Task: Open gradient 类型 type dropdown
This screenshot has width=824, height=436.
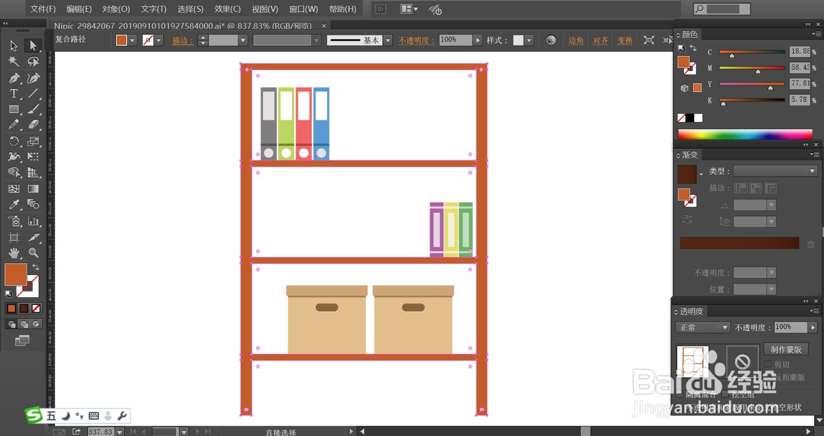Action: click(812, 171)
